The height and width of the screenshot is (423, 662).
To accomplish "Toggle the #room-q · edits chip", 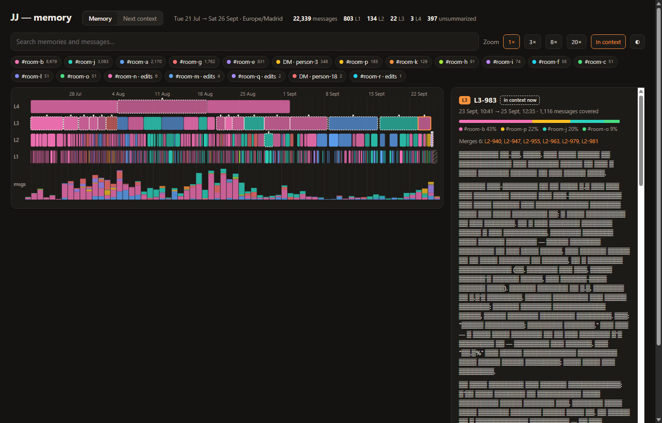I will (256, 76).
